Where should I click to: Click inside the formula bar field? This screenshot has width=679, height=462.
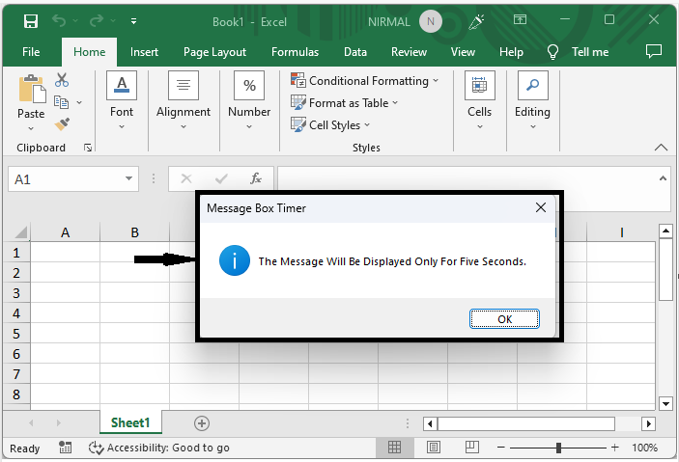(467, 178)
